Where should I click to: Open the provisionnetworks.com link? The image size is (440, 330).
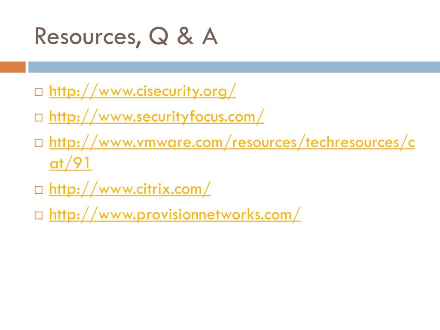point(175,215)
